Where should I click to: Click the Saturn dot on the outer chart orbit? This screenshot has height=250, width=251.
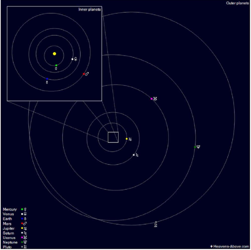[x=134, y=155]
